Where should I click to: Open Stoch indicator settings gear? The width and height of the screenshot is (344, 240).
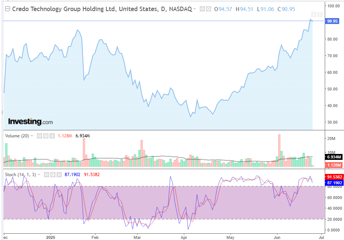point(53,175)
